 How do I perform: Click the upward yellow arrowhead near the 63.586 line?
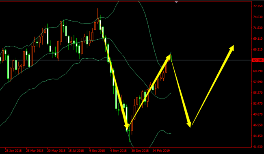pyautogui.click(x=169, y=57)
